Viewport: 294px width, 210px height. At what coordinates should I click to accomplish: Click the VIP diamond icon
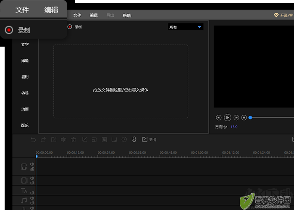[x=276, y=15]
